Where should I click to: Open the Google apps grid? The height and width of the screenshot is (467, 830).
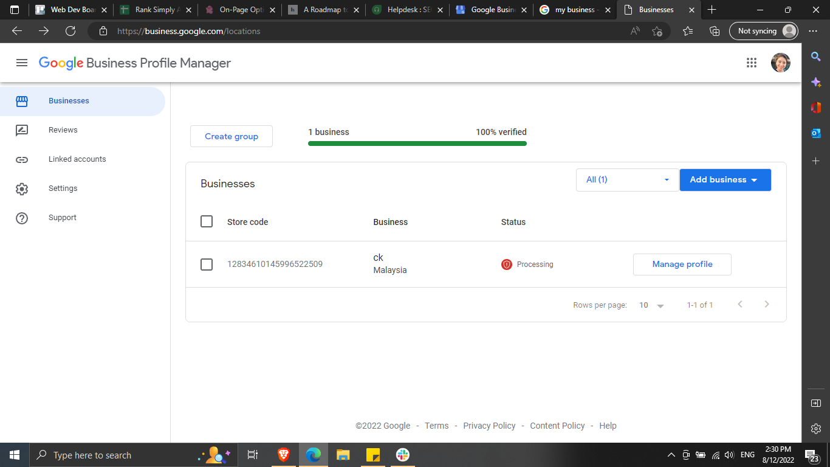[752, 63]
